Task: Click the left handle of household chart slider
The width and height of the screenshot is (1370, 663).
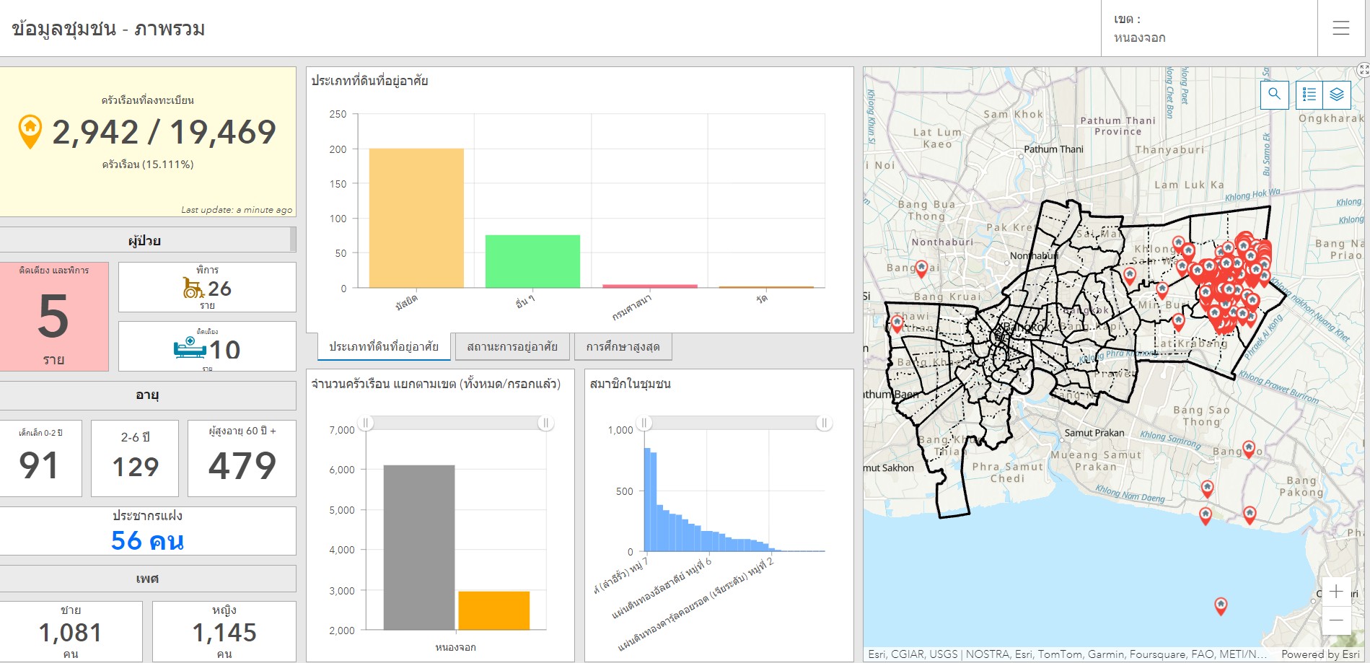Action: click(x=366, y=423)
